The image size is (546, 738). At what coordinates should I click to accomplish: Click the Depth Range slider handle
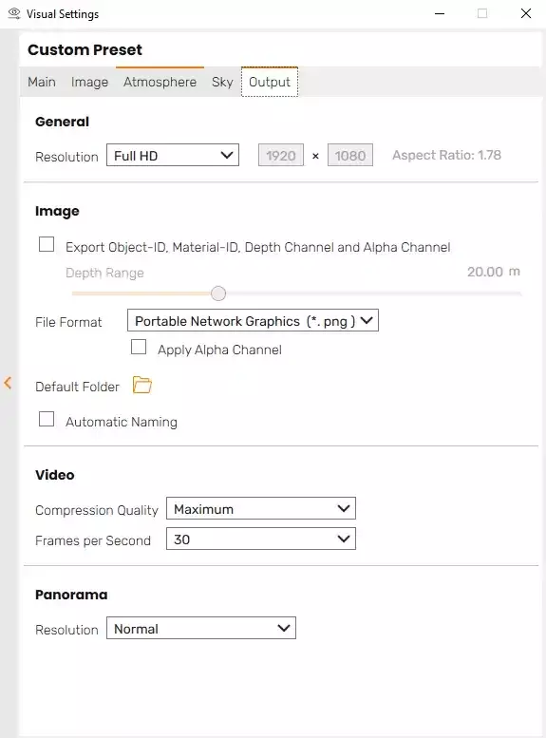[218, 293]
